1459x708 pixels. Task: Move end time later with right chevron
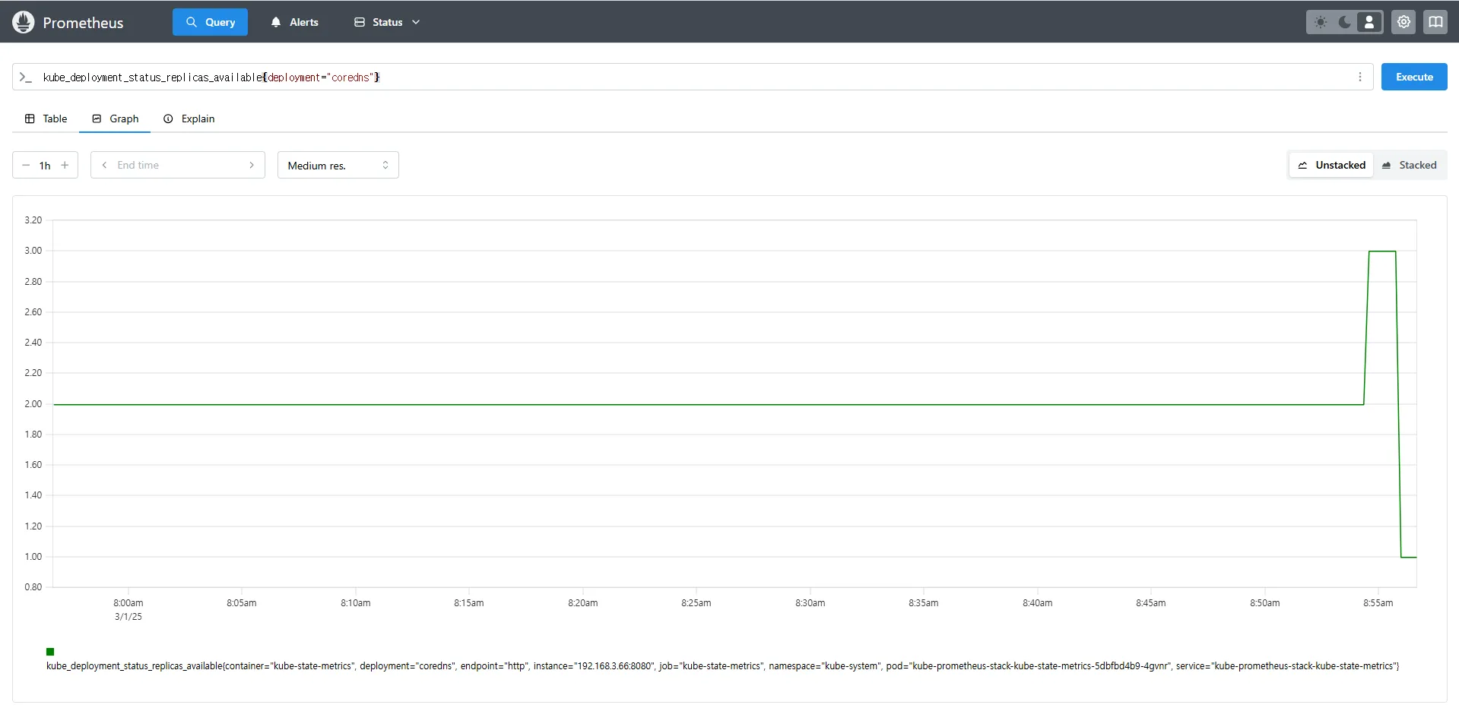pyautogui.click(x=252, y=165)
